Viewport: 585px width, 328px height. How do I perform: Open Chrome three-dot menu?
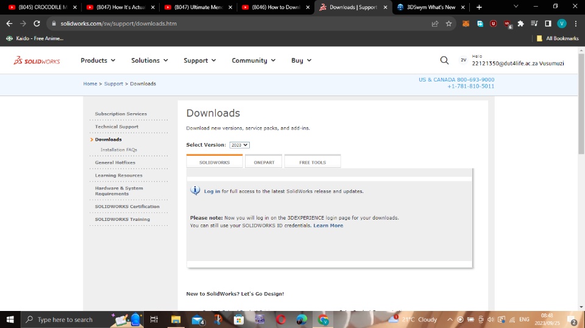click(576, 24)
